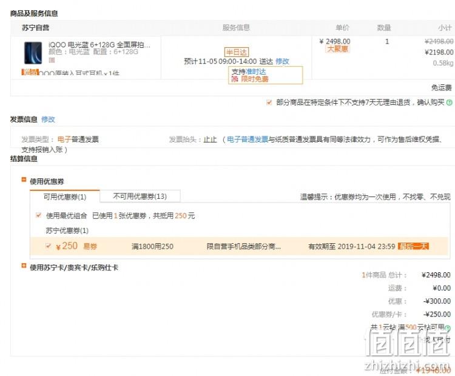
Task: Click the 大聚惠 promotion tag
Action: (x=337, y=49)
